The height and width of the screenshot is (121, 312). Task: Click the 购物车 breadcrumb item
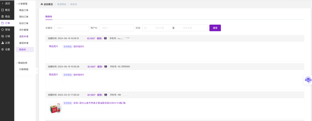[x=74, y=4]
